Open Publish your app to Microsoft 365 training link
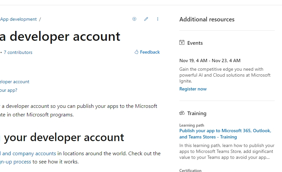This screenshot has width=282, height=172. pyautogui.click(x=225, y=134)
